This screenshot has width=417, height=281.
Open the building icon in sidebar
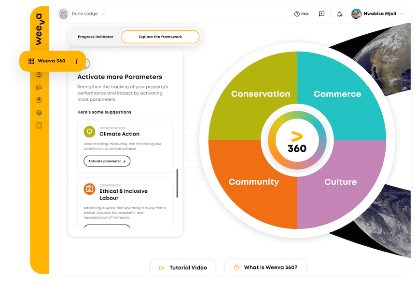tap(39, 125)
